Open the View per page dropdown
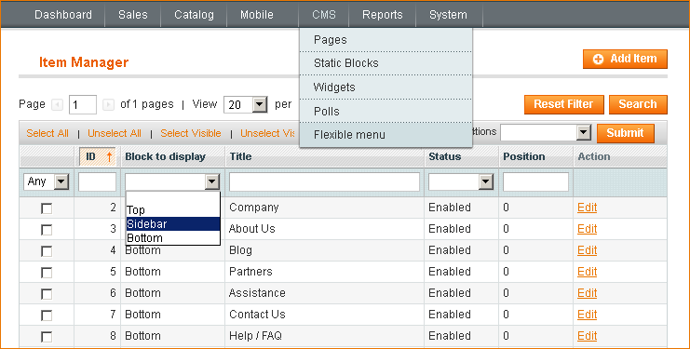The width and height of the screenshot is (690, 349). 246,104
